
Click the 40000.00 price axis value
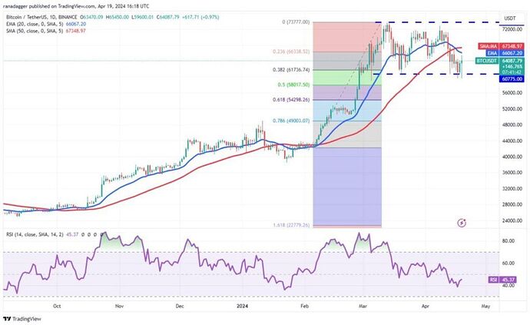pos(512,157)
